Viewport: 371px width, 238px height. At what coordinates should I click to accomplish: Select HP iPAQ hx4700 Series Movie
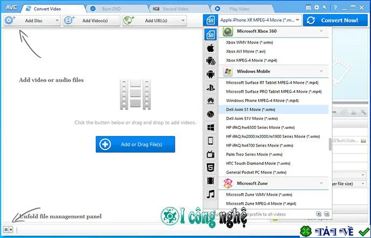(x=273, y=146)
